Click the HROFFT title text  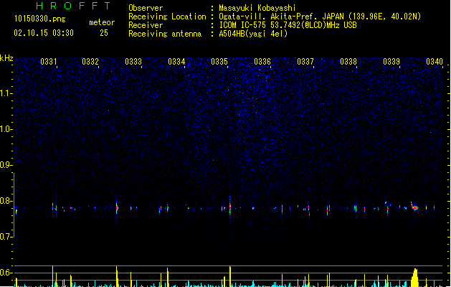click(x=73, y=6)
